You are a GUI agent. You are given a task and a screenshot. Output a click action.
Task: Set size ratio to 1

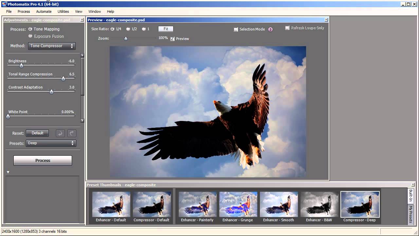pos(144,29)
